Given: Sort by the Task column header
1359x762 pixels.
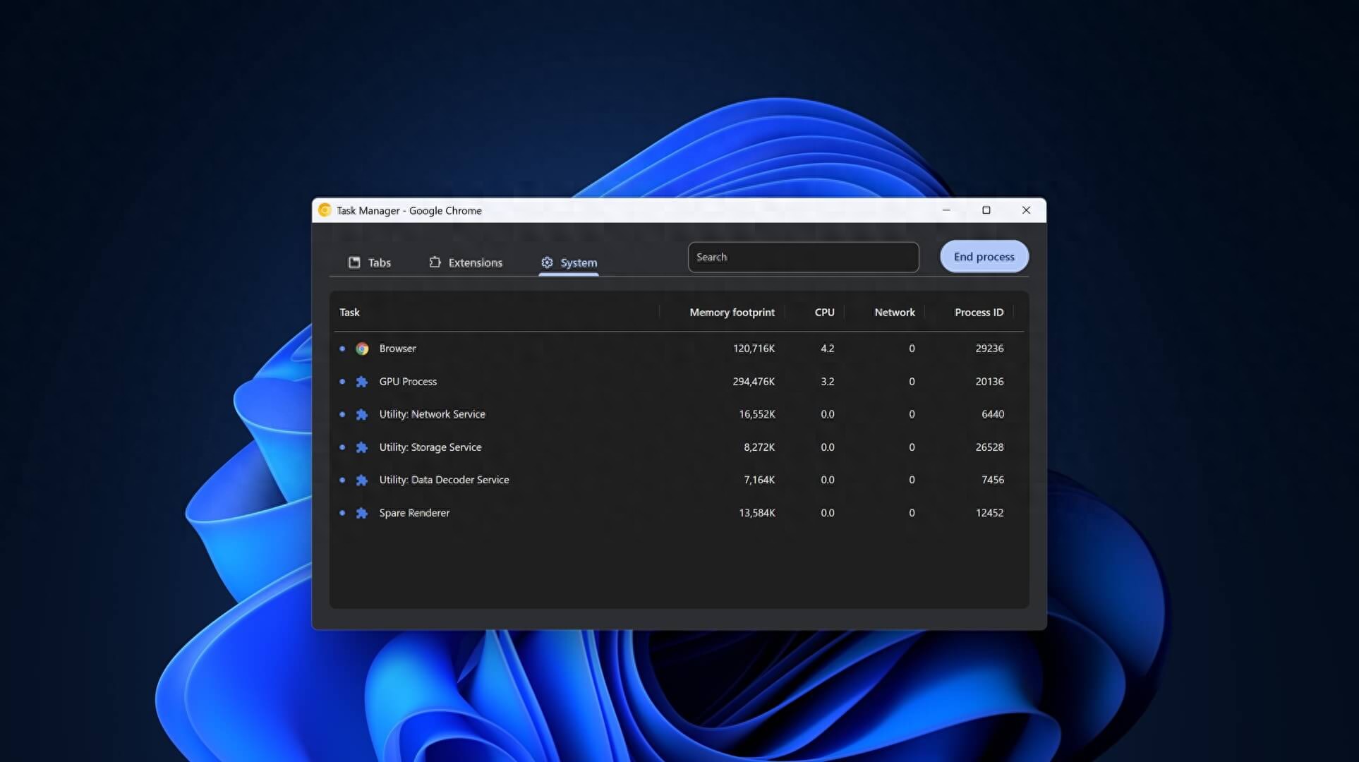Looking at the screenshot, I should point(349,313).
